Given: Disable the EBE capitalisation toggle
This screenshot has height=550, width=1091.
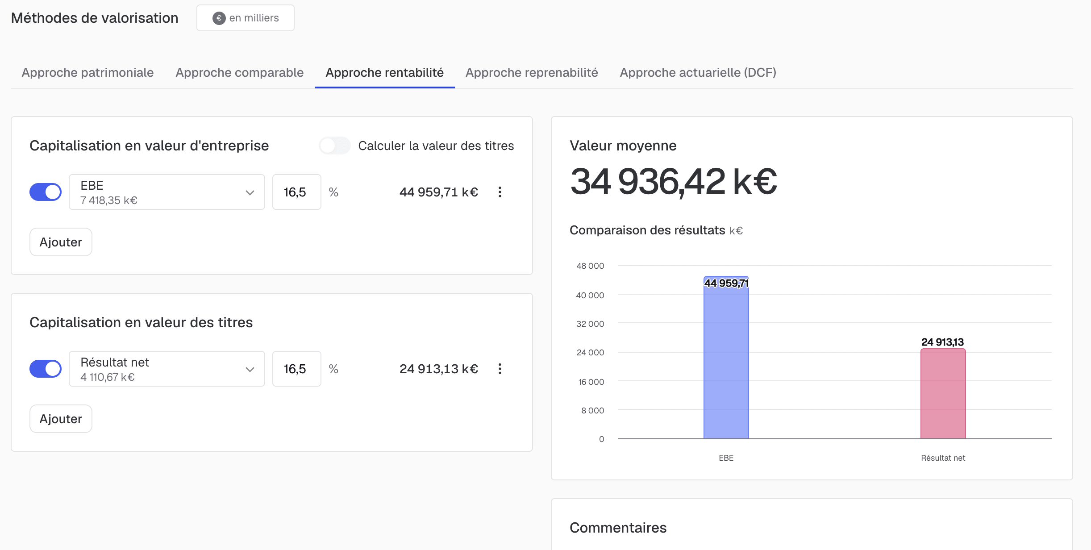Looking at the screenshot, I should click(x=46, y=192).
